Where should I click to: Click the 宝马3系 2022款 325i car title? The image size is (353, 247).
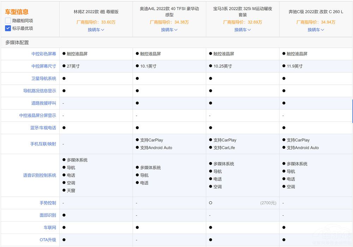click(x=243, y=12)
